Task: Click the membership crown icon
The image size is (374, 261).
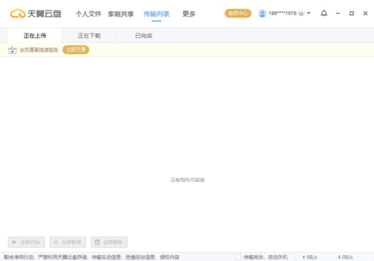Action: [302, 13]
